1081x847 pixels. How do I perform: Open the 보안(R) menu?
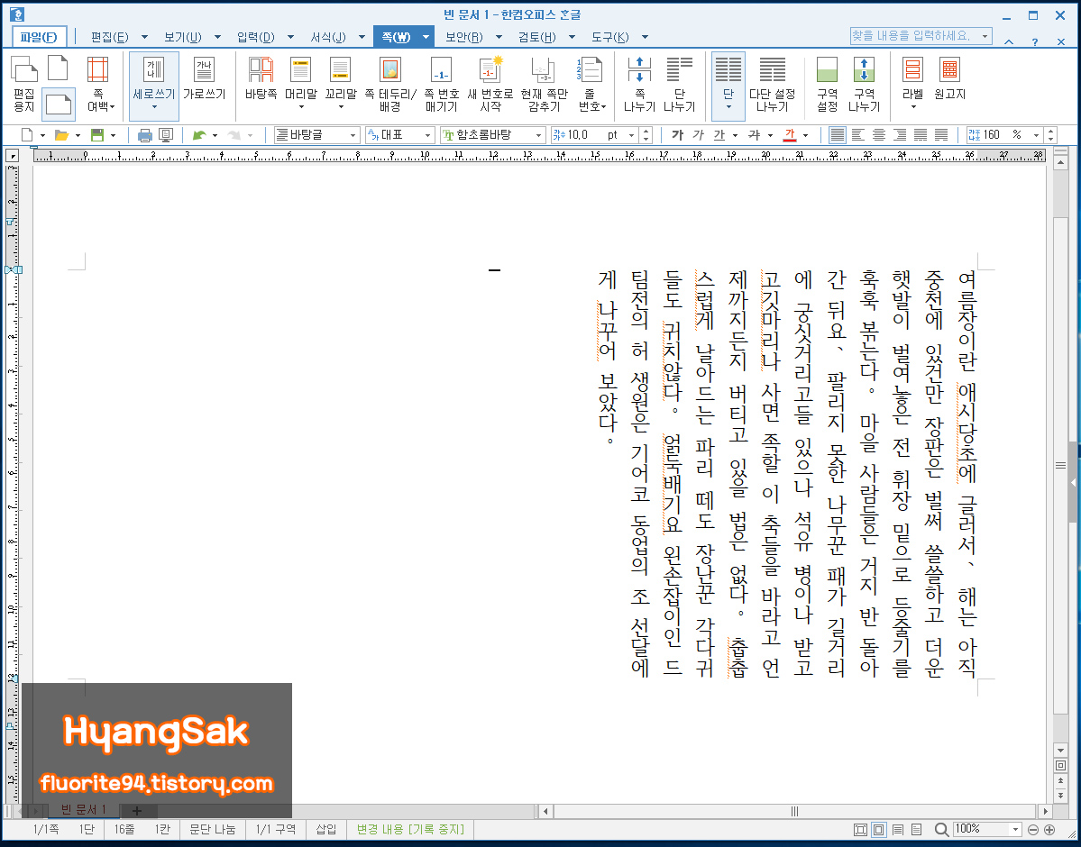click(x=464, y=37)
